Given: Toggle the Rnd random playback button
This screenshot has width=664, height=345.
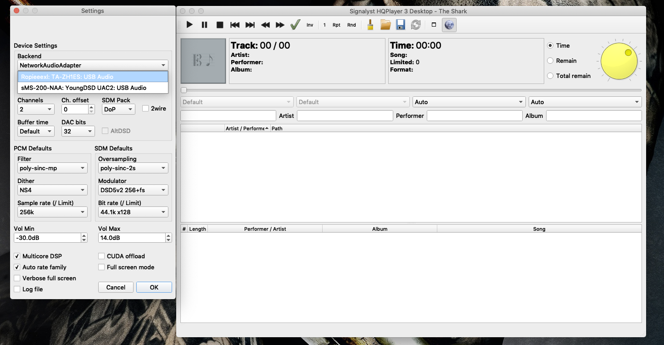Looking at the screenshot, I should point(352,25).
